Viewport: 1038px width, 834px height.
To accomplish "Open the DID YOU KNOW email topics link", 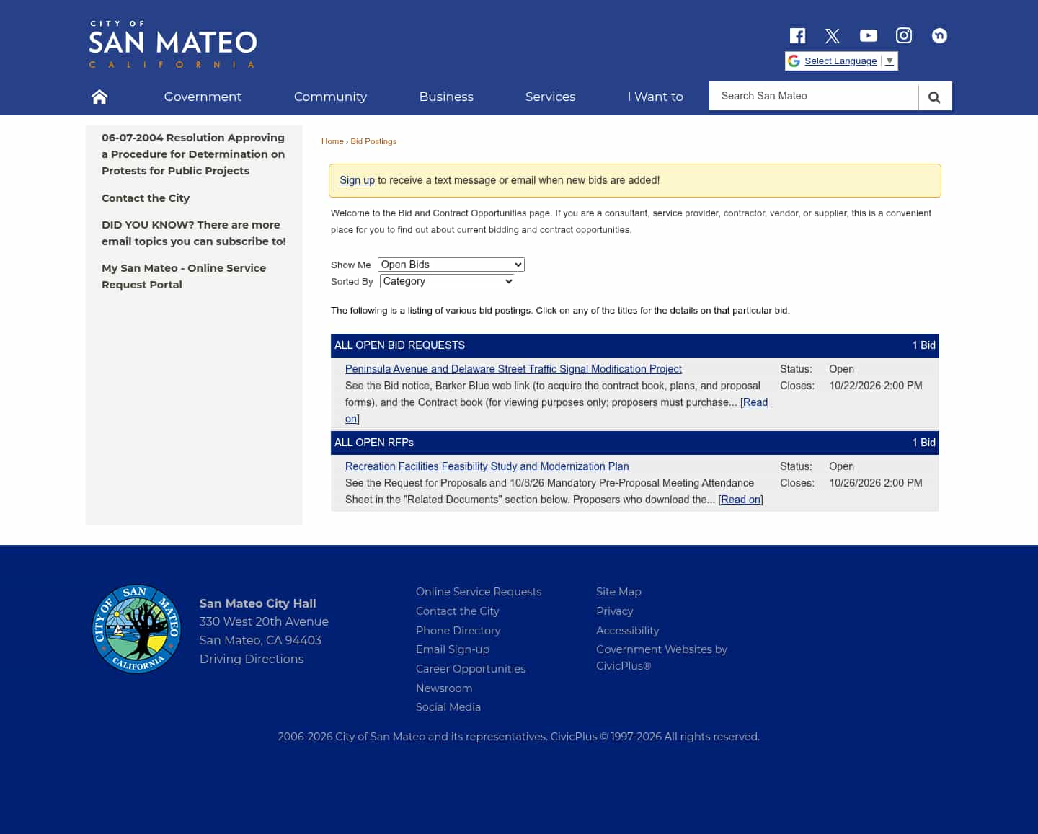I will pos(194,233).
